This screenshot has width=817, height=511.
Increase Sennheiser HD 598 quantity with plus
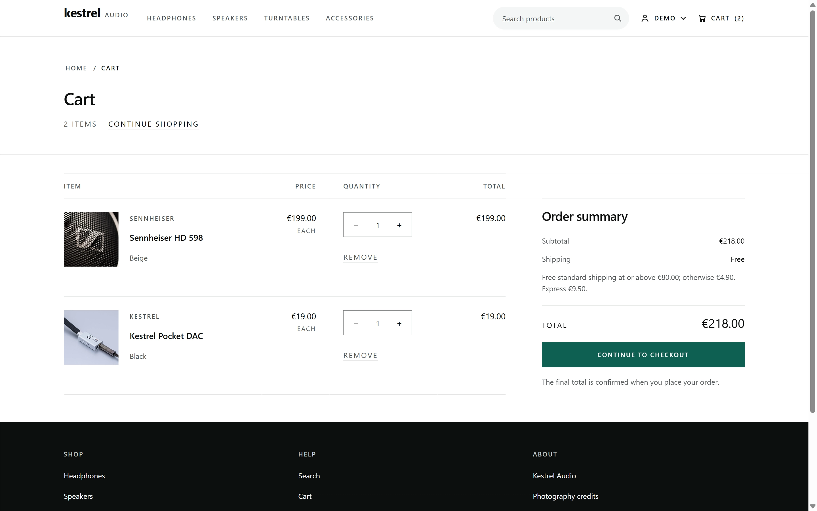pos(399,225)
